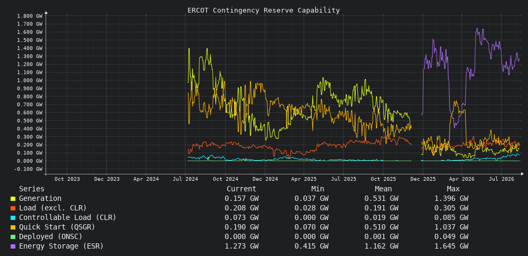
Task: Click the Apr 2026 x-axis label
Action: [462, 179]
